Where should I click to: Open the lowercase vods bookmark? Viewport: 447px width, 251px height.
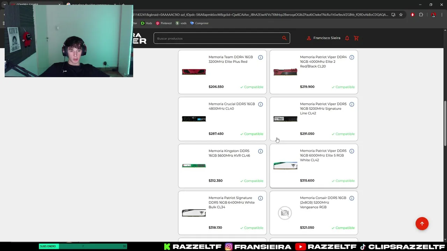181,23
